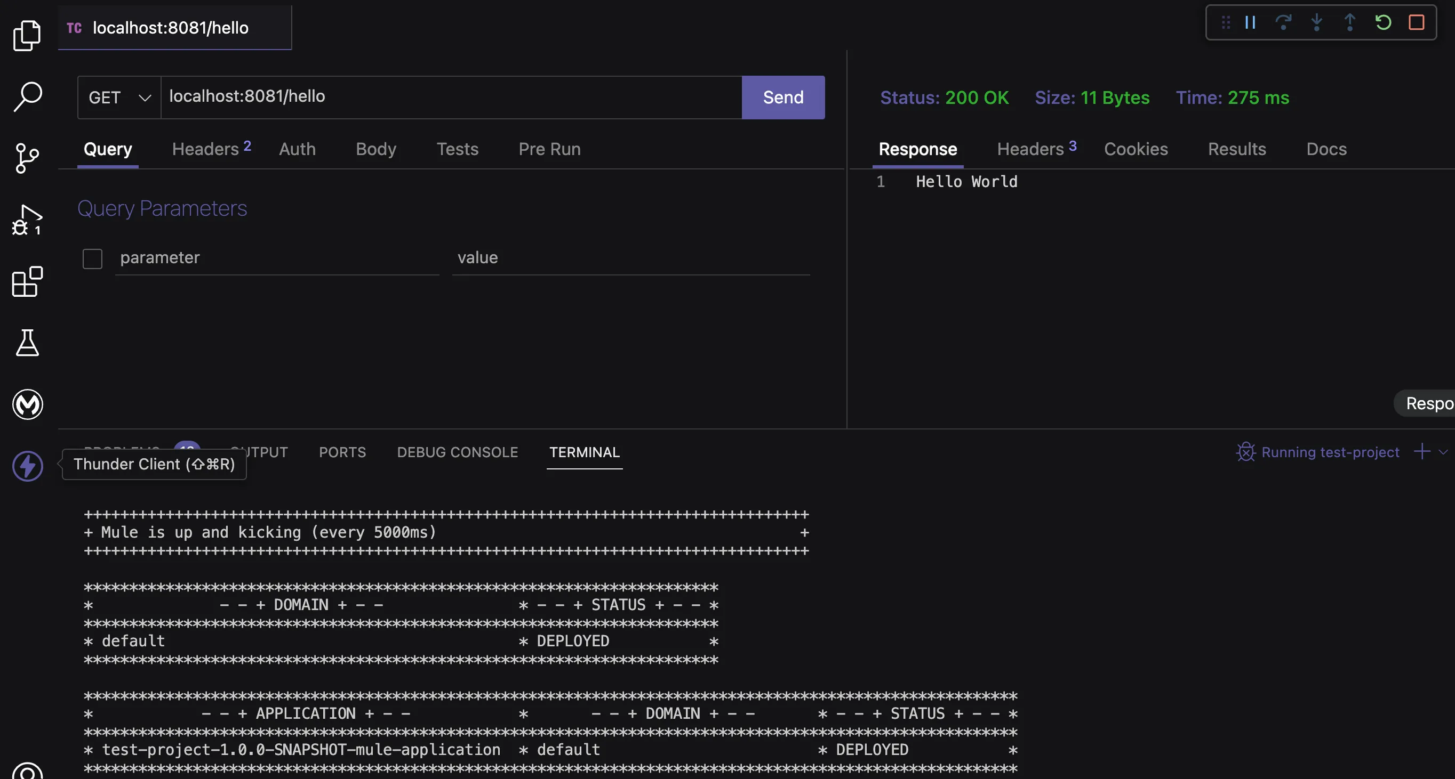
Task: Open the Tests tab
Action: click(457, 150)
